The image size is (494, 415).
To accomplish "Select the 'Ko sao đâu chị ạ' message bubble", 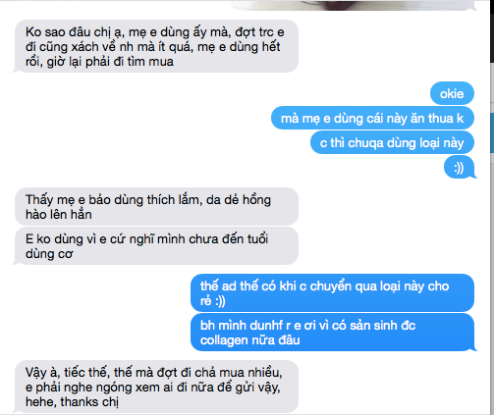I will [x=156, y=46].
